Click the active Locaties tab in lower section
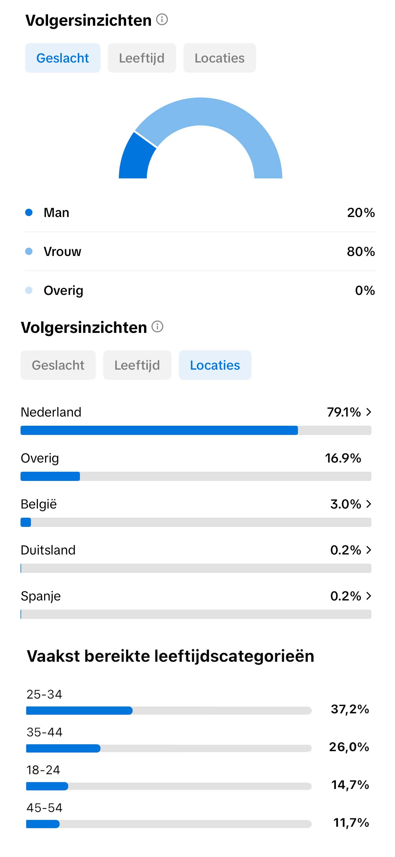The image size is (395, 857). pyautogui.click(x=215, y=365)
